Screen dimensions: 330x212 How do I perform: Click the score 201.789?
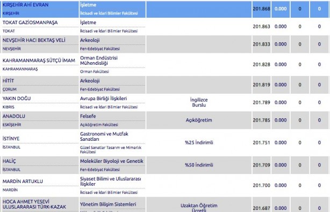coord(261,103)
